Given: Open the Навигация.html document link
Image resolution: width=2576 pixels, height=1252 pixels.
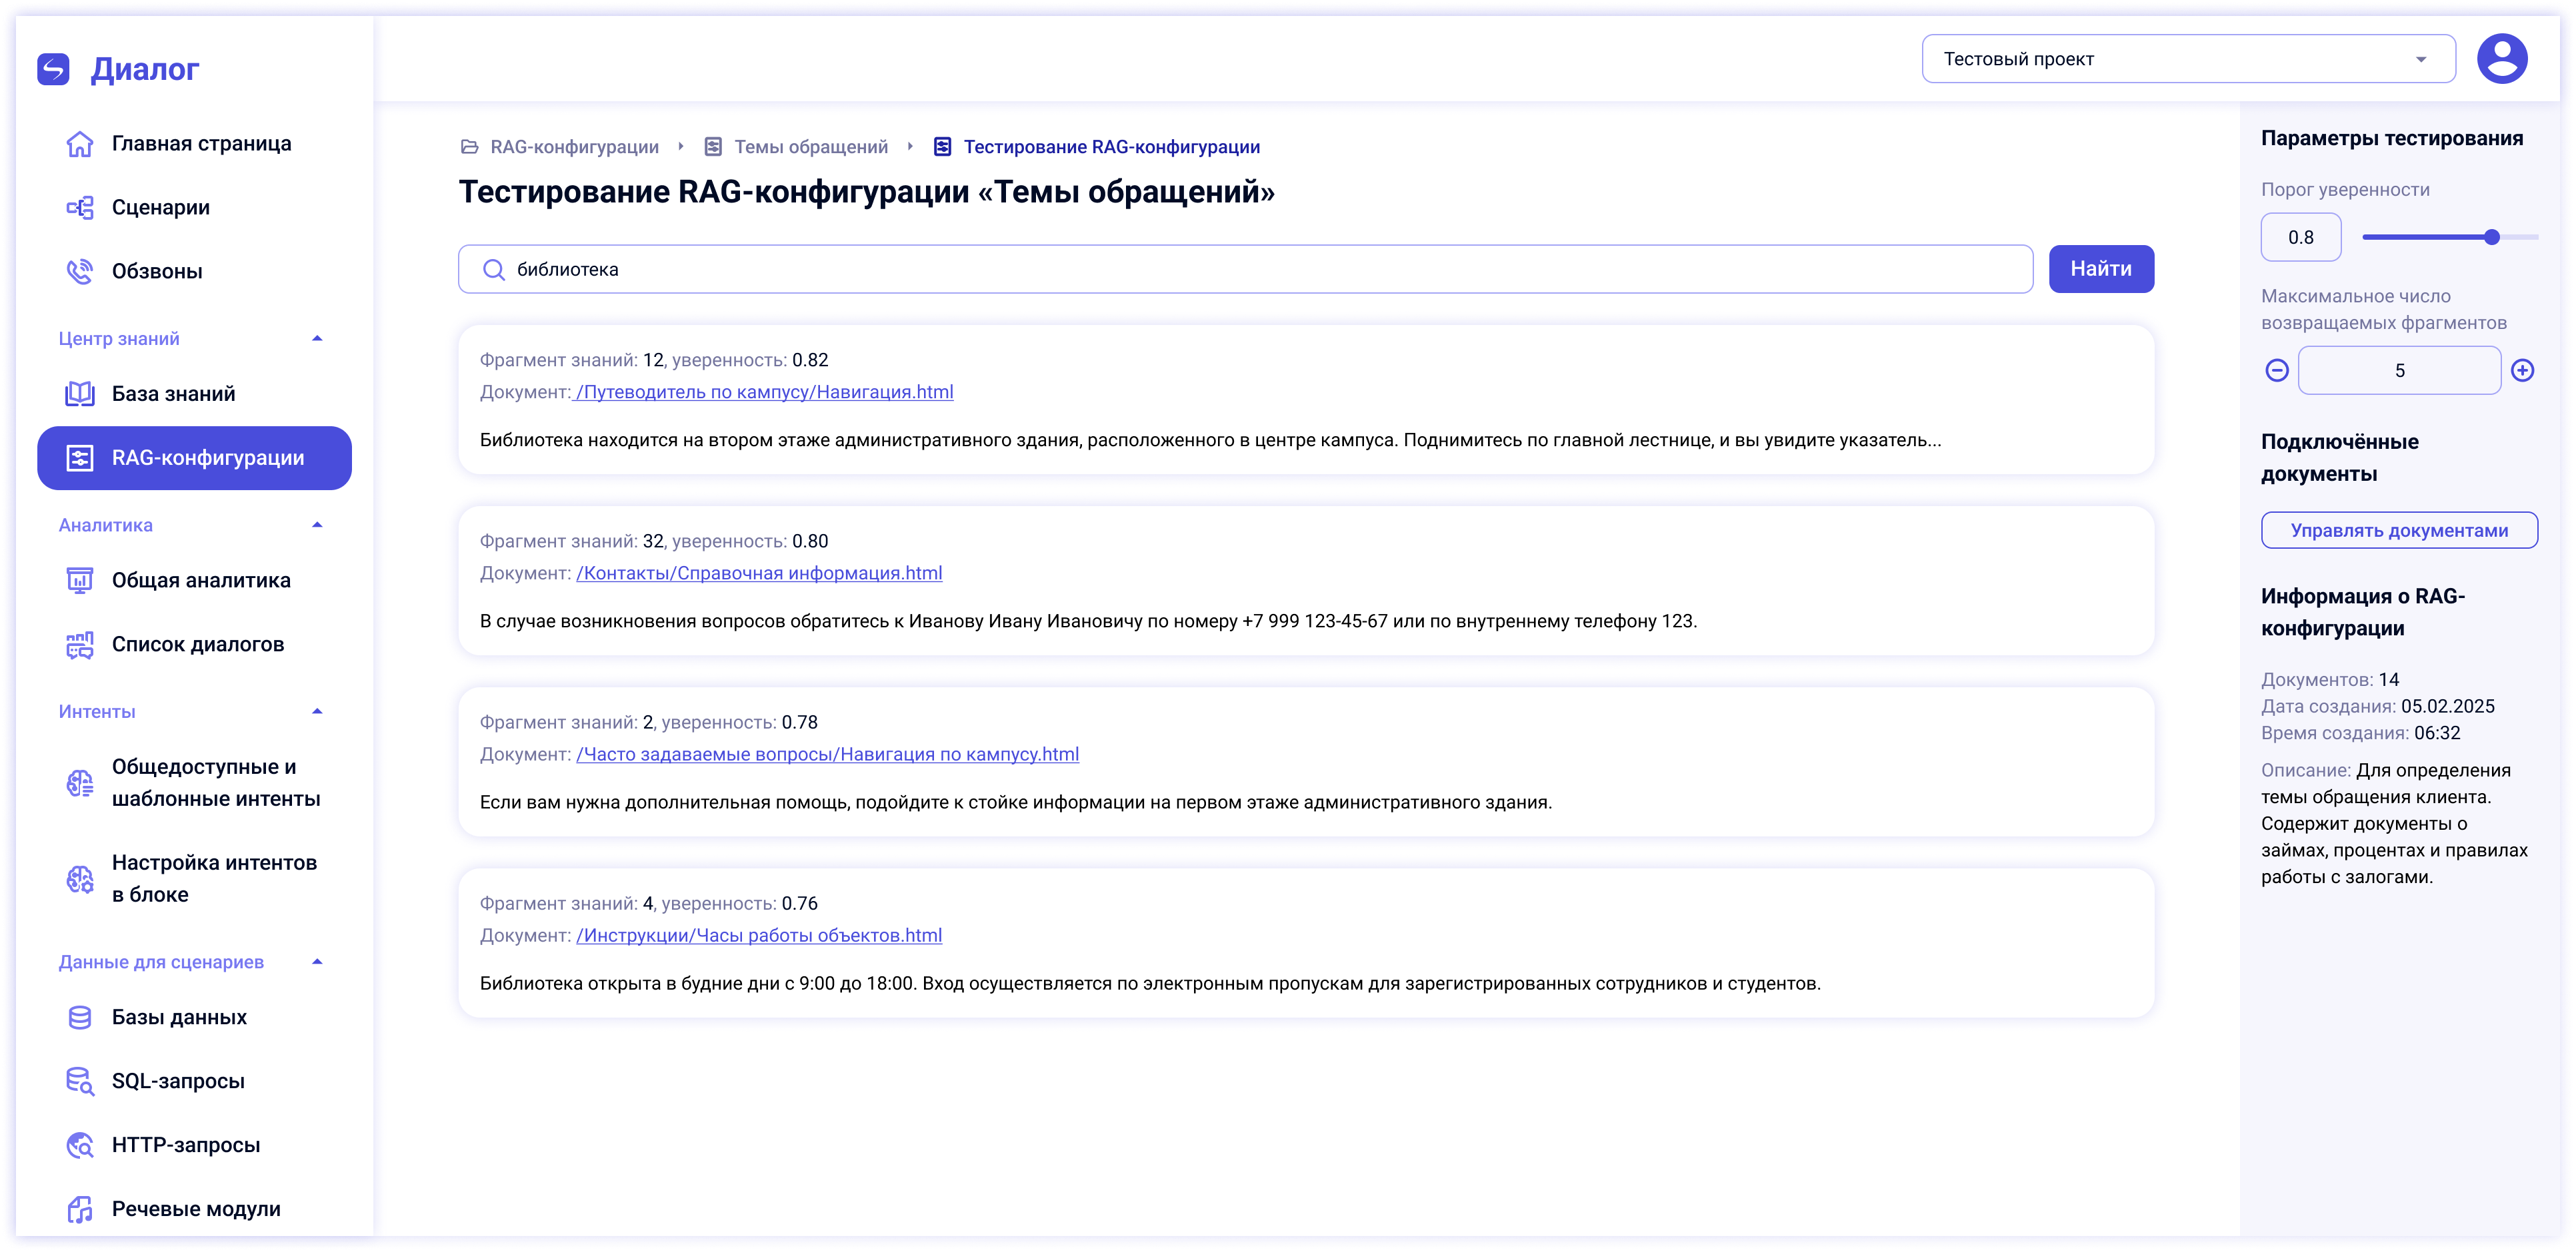Looking at the screenshot, I should 765,393.
